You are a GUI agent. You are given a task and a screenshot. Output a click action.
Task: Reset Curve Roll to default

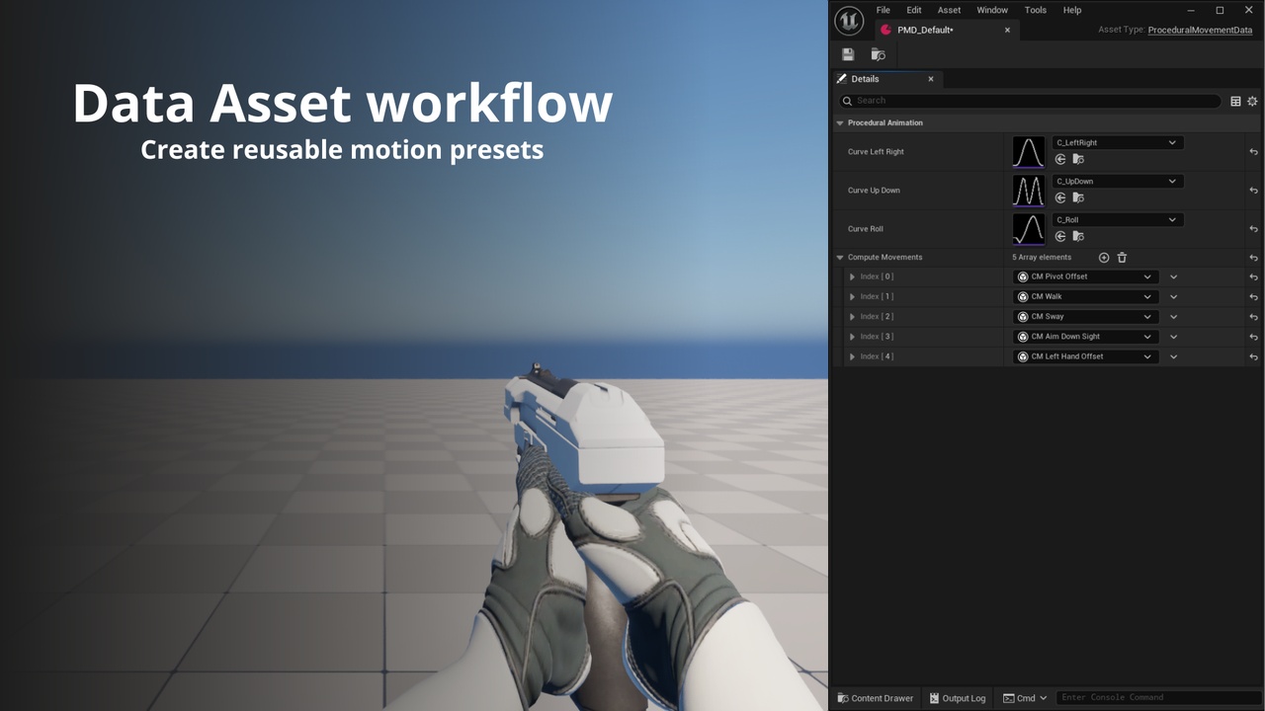click(1253, 229)
